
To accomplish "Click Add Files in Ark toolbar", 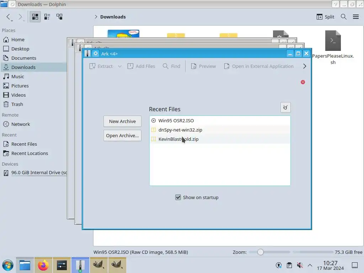I will (x=141, y=66).
